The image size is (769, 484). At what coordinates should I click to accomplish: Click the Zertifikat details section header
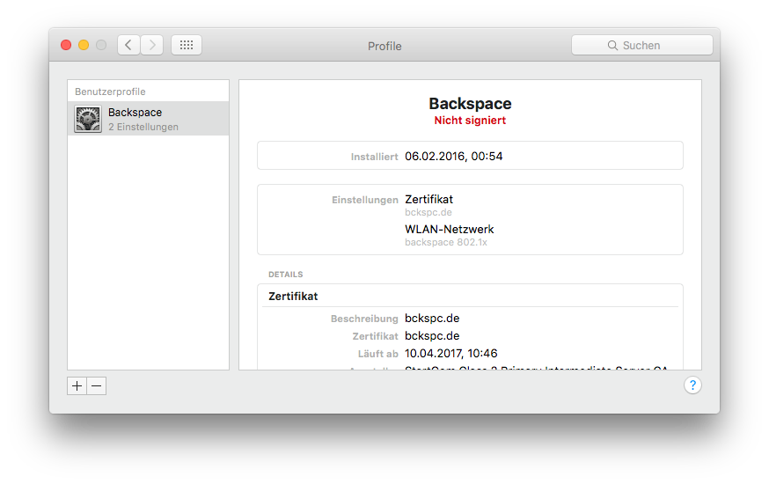(x=293, y=297)
